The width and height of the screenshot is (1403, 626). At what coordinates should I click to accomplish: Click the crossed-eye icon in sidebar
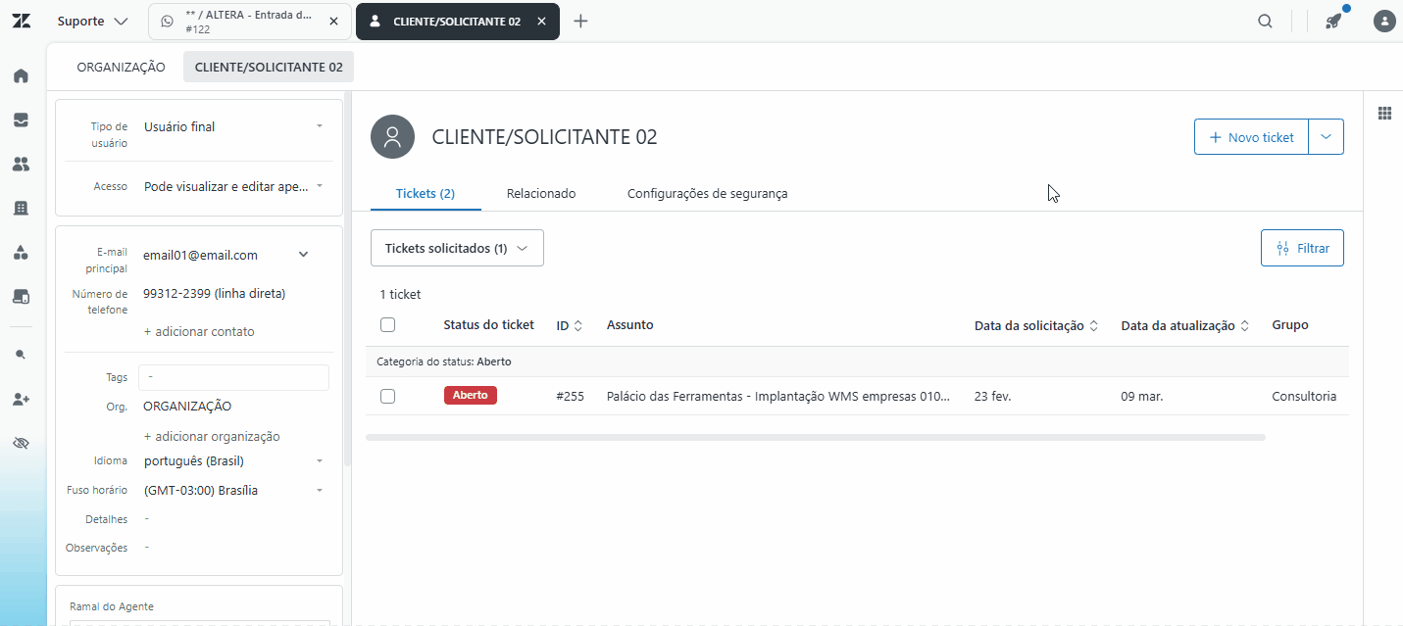point(21,443)
